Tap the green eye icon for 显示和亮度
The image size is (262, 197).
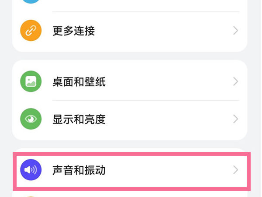click(31, 119)
